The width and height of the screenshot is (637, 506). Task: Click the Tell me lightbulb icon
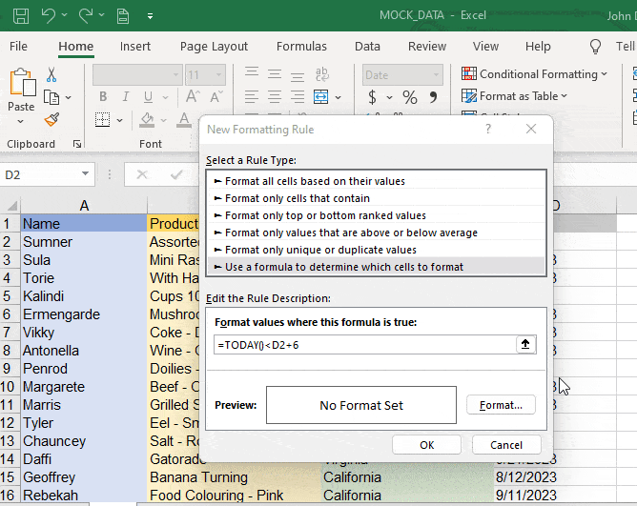(x=595, y=47)
